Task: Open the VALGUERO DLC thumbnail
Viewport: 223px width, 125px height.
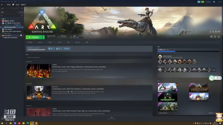Action: point(168,107)
